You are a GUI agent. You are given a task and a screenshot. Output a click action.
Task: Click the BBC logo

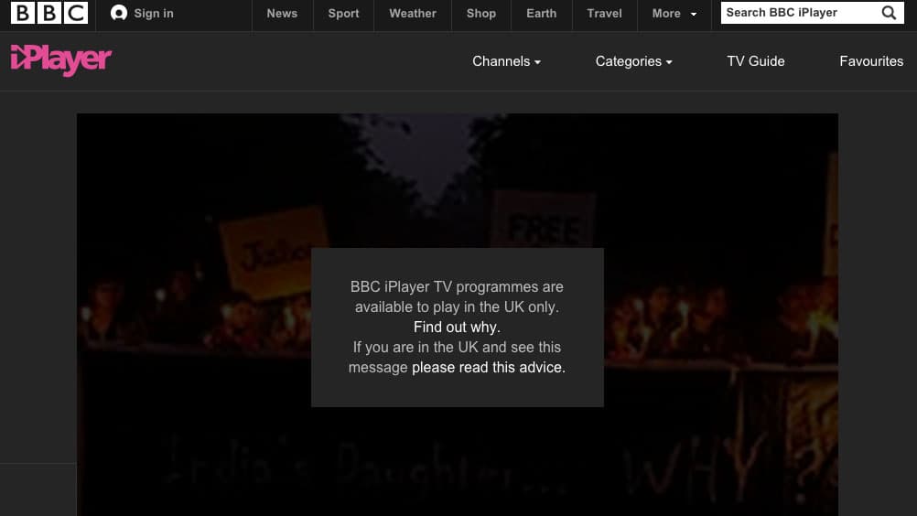pyautogui.click(x=49, y=13)
